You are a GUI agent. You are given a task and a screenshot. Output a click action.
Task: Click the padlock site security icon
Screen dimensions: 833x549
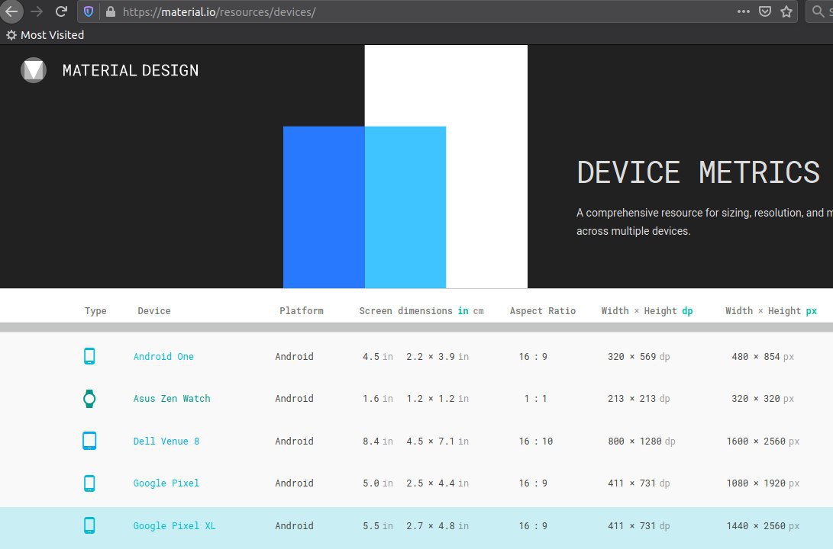[111, 11]
